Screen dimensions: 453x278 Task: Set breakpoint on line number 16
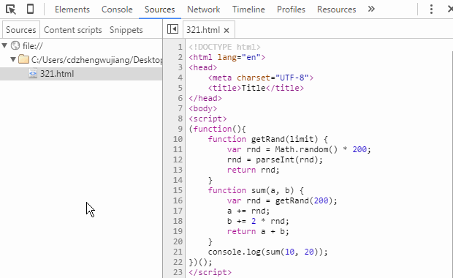(x=178, y=200)
